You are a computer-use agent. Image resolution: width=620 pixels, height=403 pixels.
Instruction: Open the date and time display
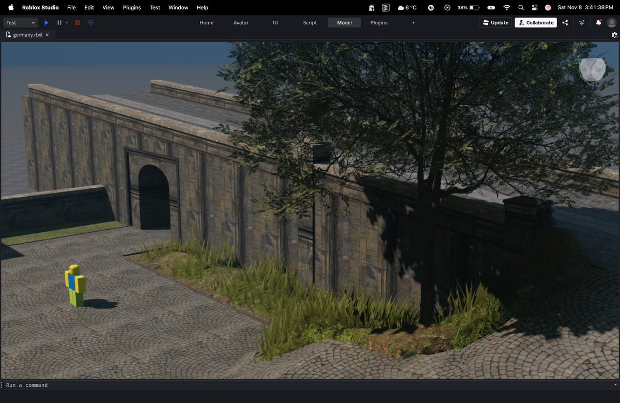(585, 7)
